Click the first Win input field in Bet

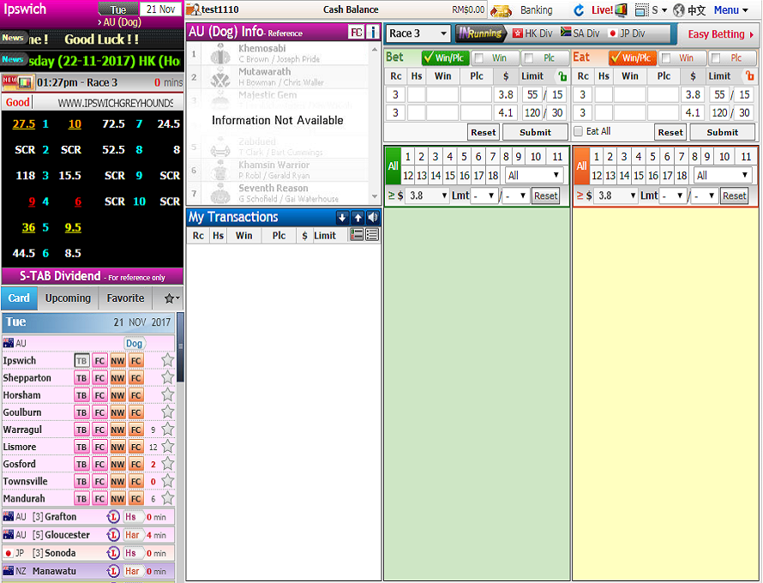click(442, 95)
